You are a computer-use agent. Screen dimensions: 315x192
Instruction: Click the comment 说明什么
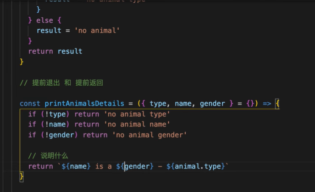pyautogui.click(x=48, y=156)
